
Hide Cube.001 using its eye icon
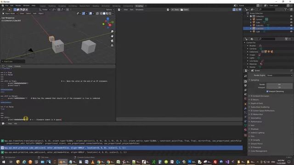291,25
